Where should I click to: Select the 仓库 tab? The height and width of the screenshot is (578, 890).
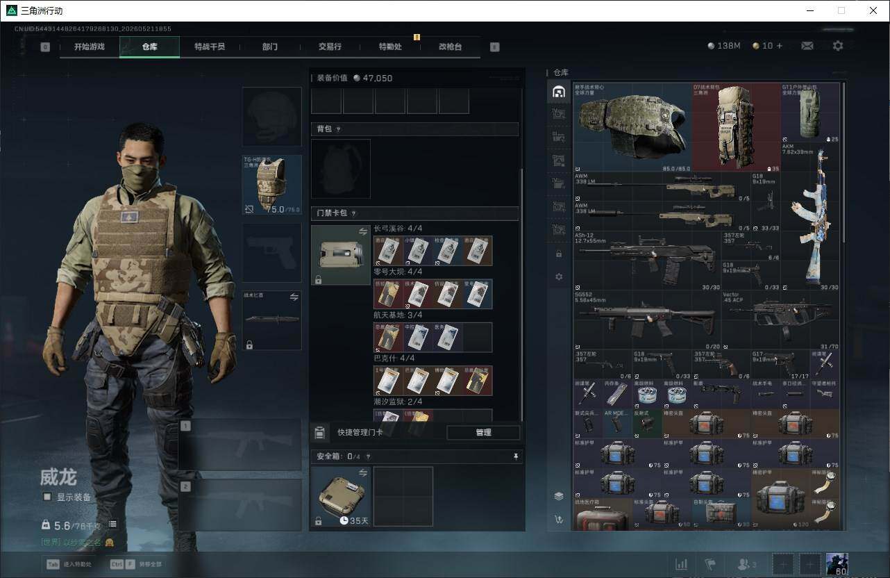click(x=150, y=47)
